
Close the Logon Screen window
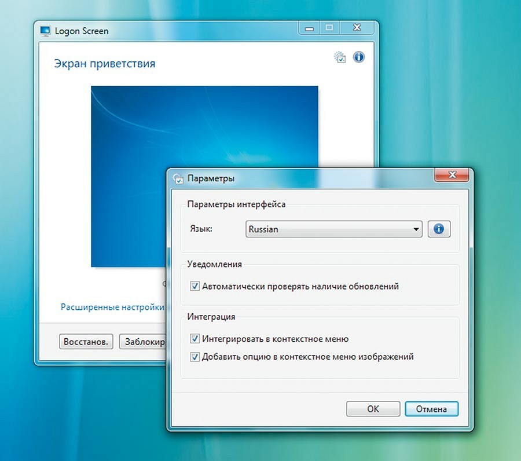(357, 28)
